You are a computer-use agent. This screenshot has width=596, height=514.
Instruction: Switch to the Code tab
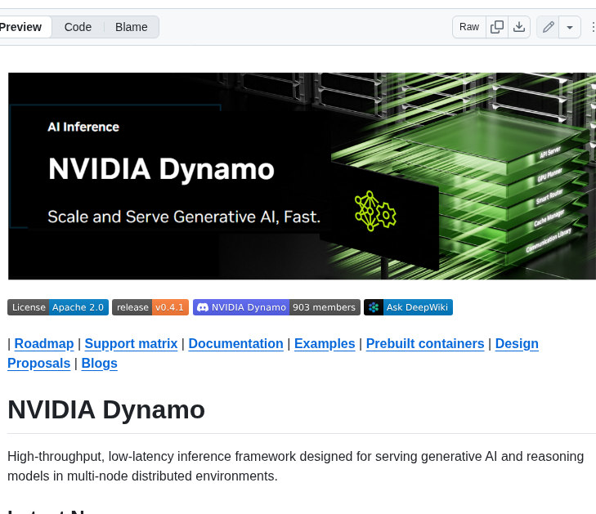[x=78, y=27]
